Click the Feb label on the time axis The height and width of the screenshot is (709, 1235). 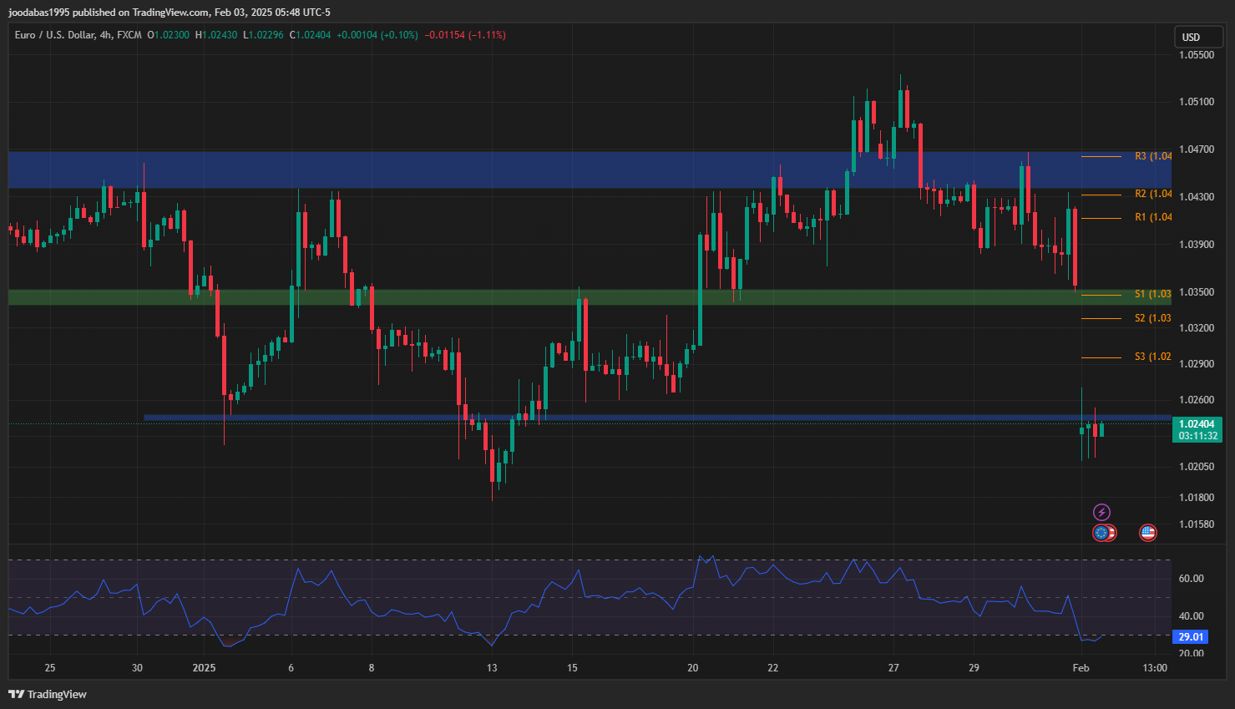[x=1081, y=667]
